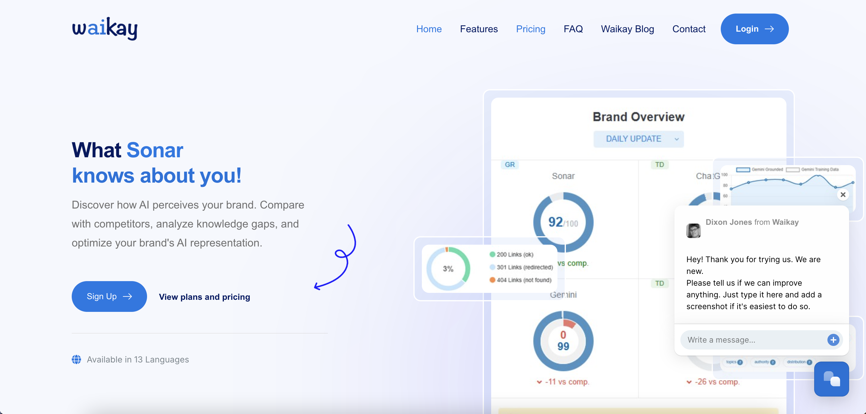Viewport: 866px width, 414px height.
Task: Visit the Waikay Blog
Action: (627, 29)
